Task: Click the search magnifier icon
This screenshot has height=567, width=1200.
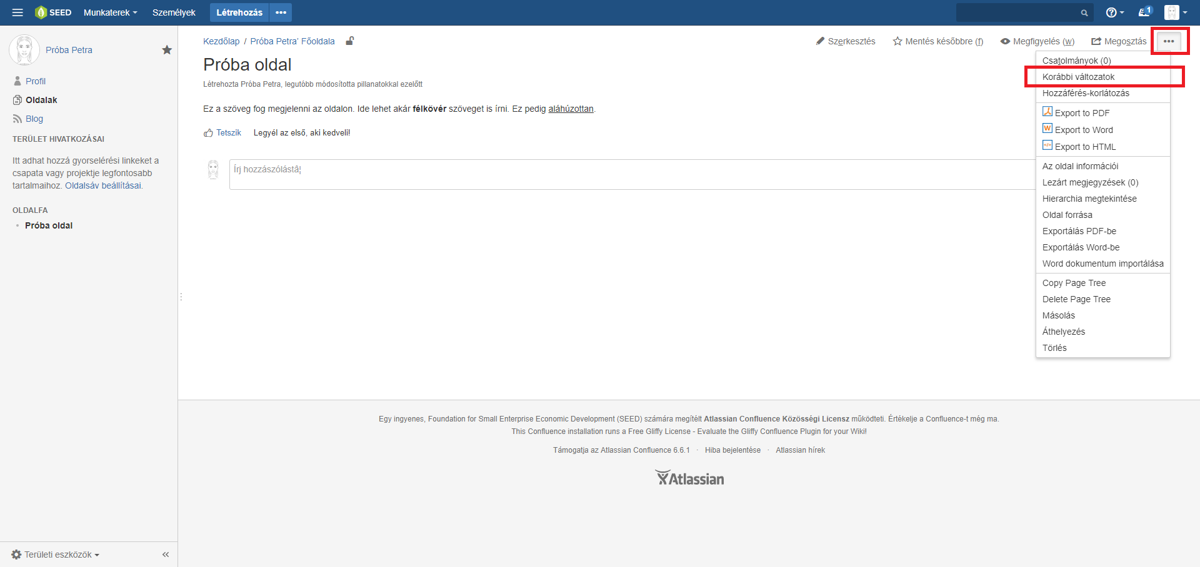Action: tap(1084, 13)
